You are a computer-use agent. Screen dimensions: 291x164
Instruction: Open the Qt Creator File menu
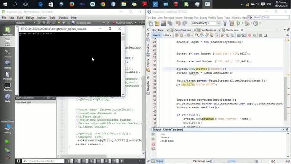[4, 18]
